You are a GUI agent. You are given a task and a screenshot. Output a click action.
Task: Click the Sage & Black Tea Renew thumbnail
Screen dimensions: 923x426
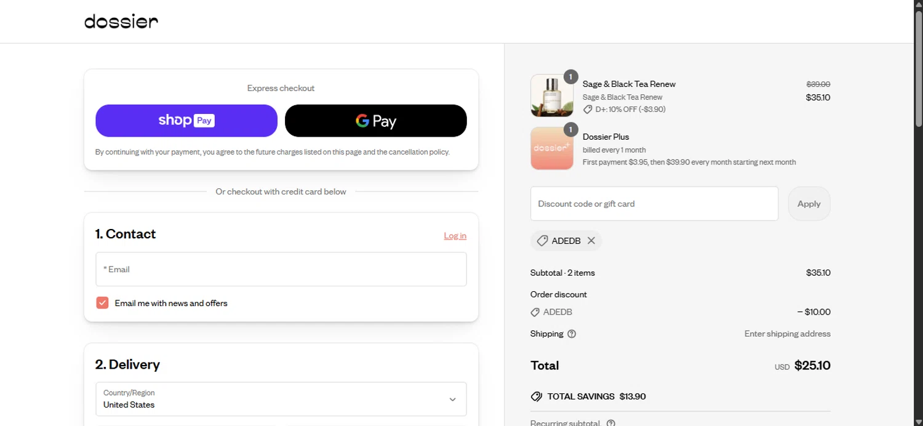[551, 95]
